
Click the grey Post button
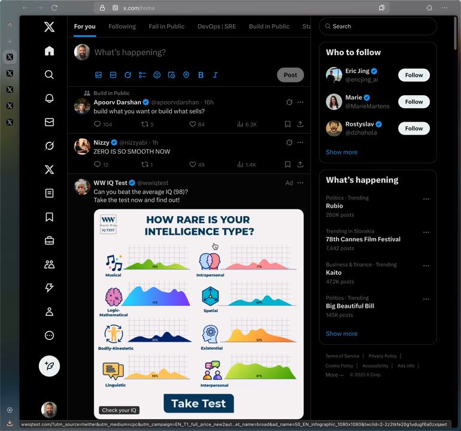pyautogui.click(x=290, y=75)
